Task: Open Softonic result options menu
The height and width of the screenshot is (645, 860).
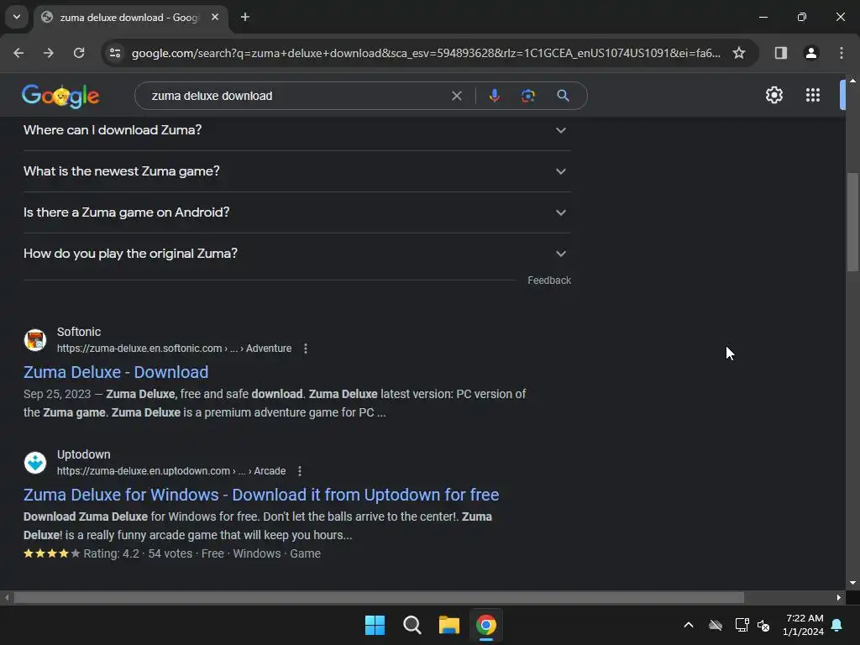Action: click(x=306, y=349)
